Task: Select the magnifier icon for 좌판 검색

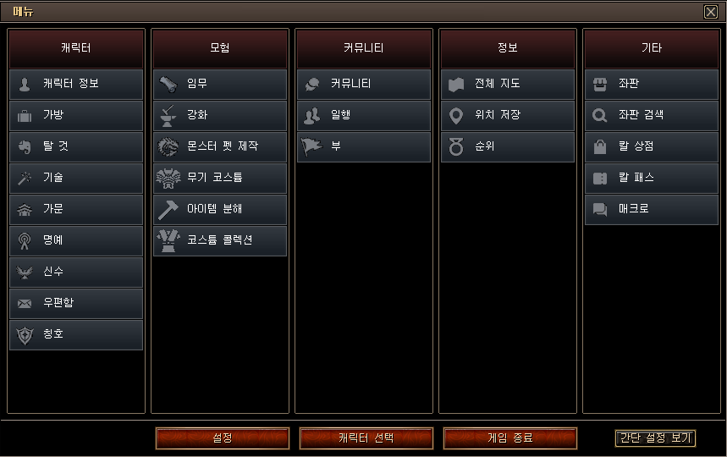Action: [599, 115]
